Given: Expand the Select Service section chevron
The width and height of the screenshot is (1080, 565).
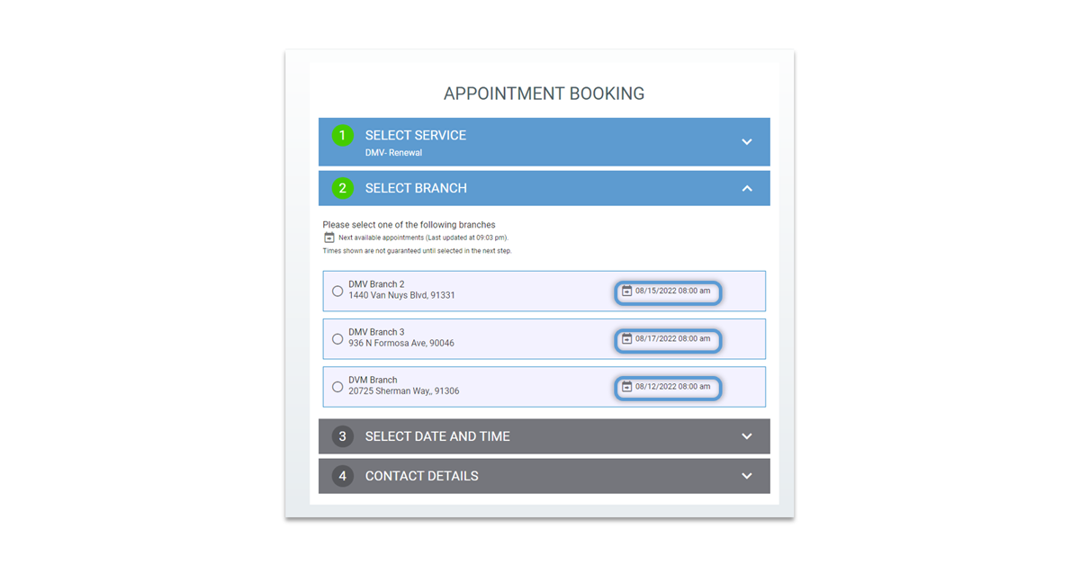Looking at the screenshot, I should pyautogui.click(x=747, y=142).
